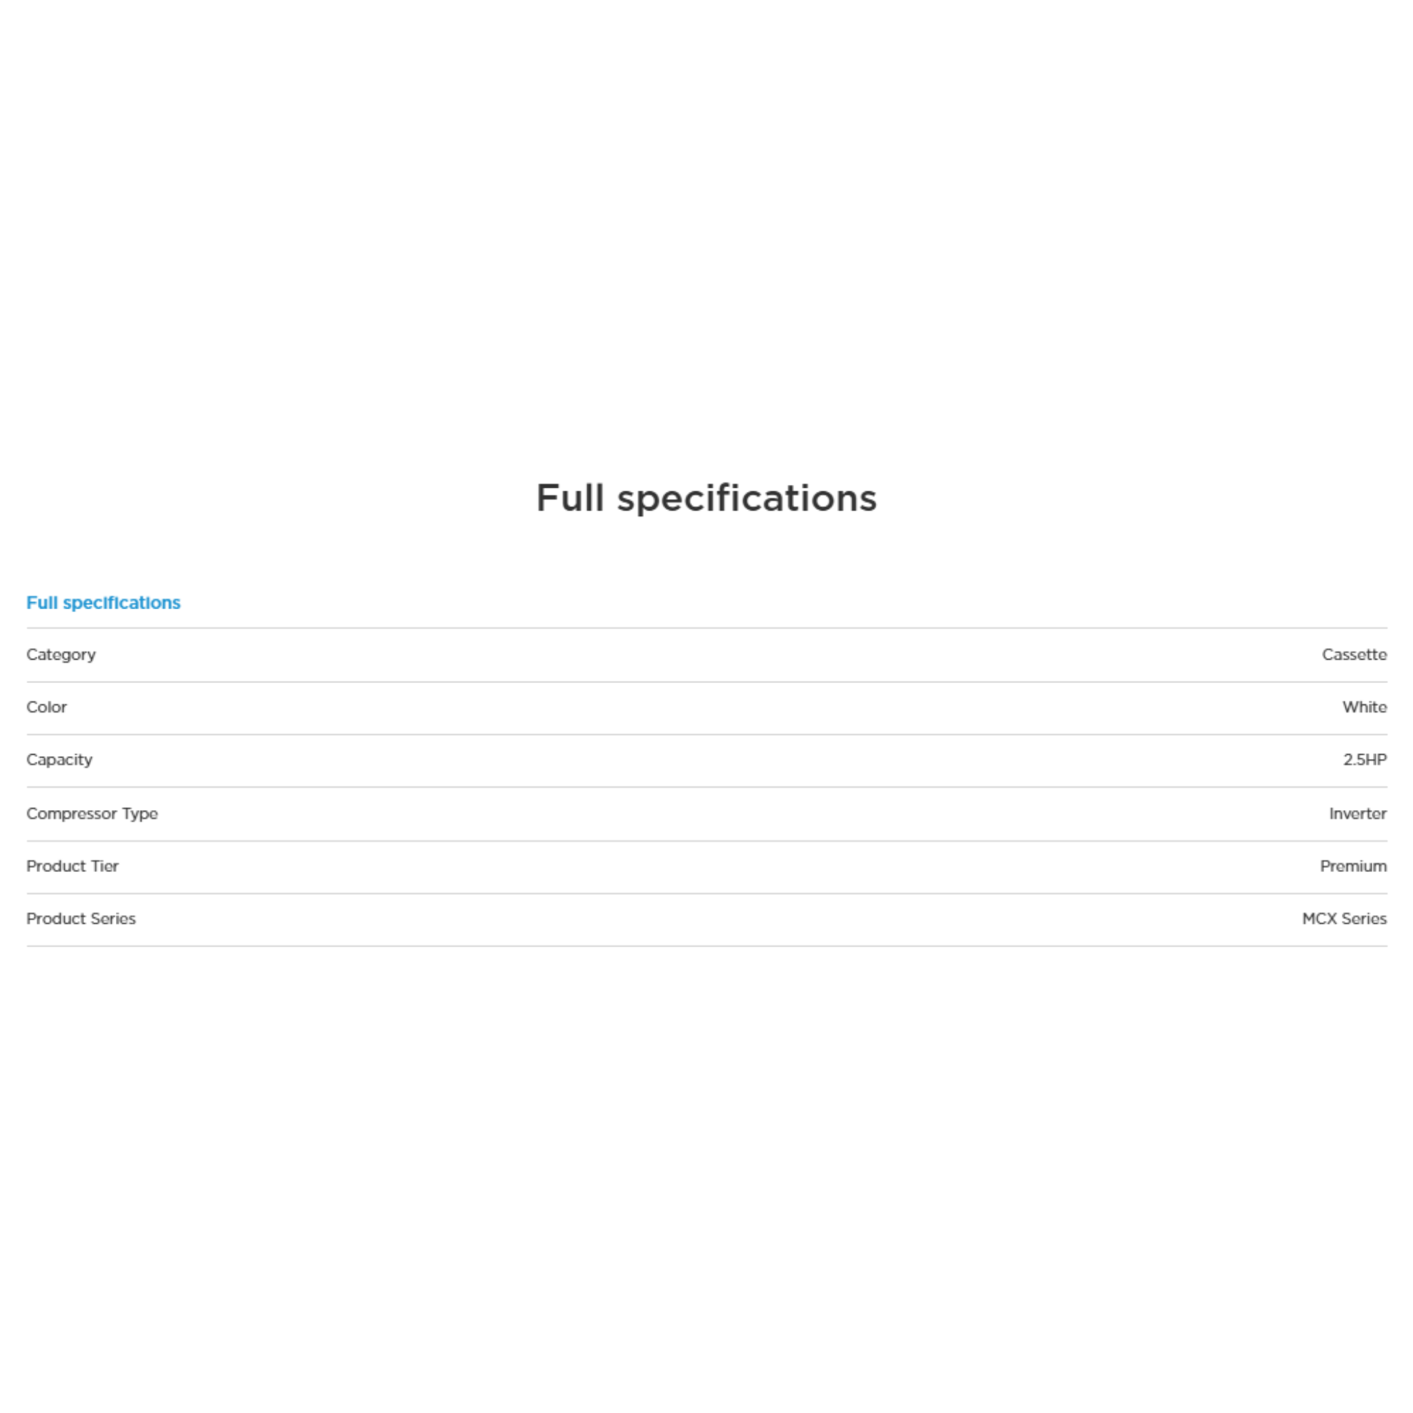Click the Cassette category value

pyautogui.click(x=1353, y=655)
